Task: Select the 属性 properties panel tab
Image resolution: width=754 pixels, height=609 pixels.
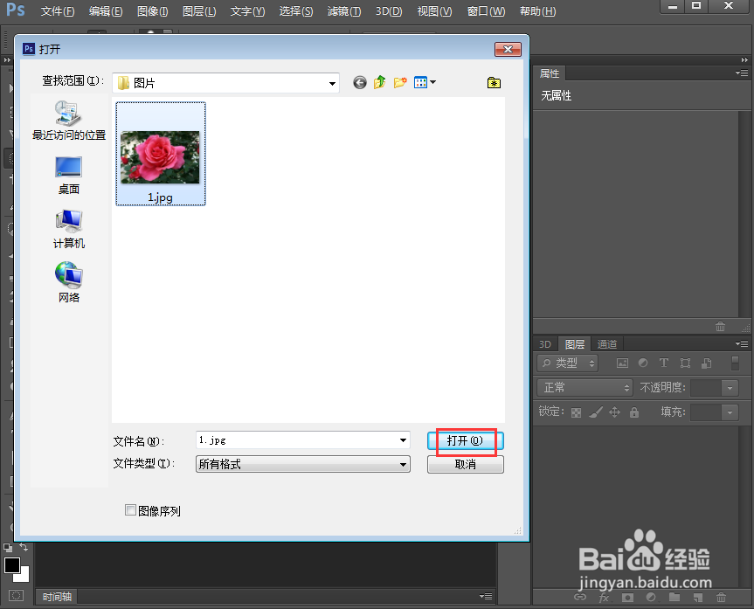Action: point(550,73)
